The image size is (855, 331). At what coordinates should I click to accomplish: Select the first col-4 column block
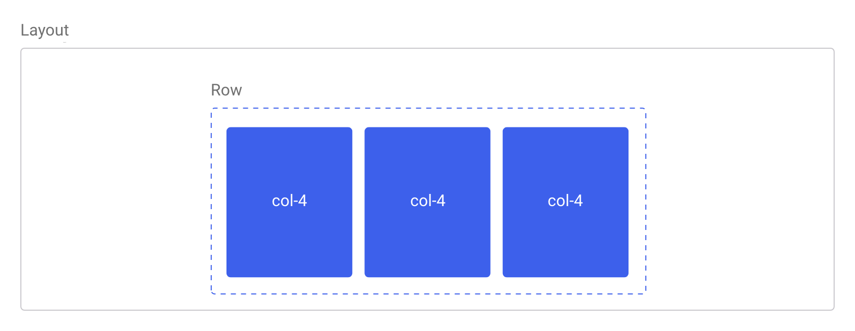coord(289,202)
